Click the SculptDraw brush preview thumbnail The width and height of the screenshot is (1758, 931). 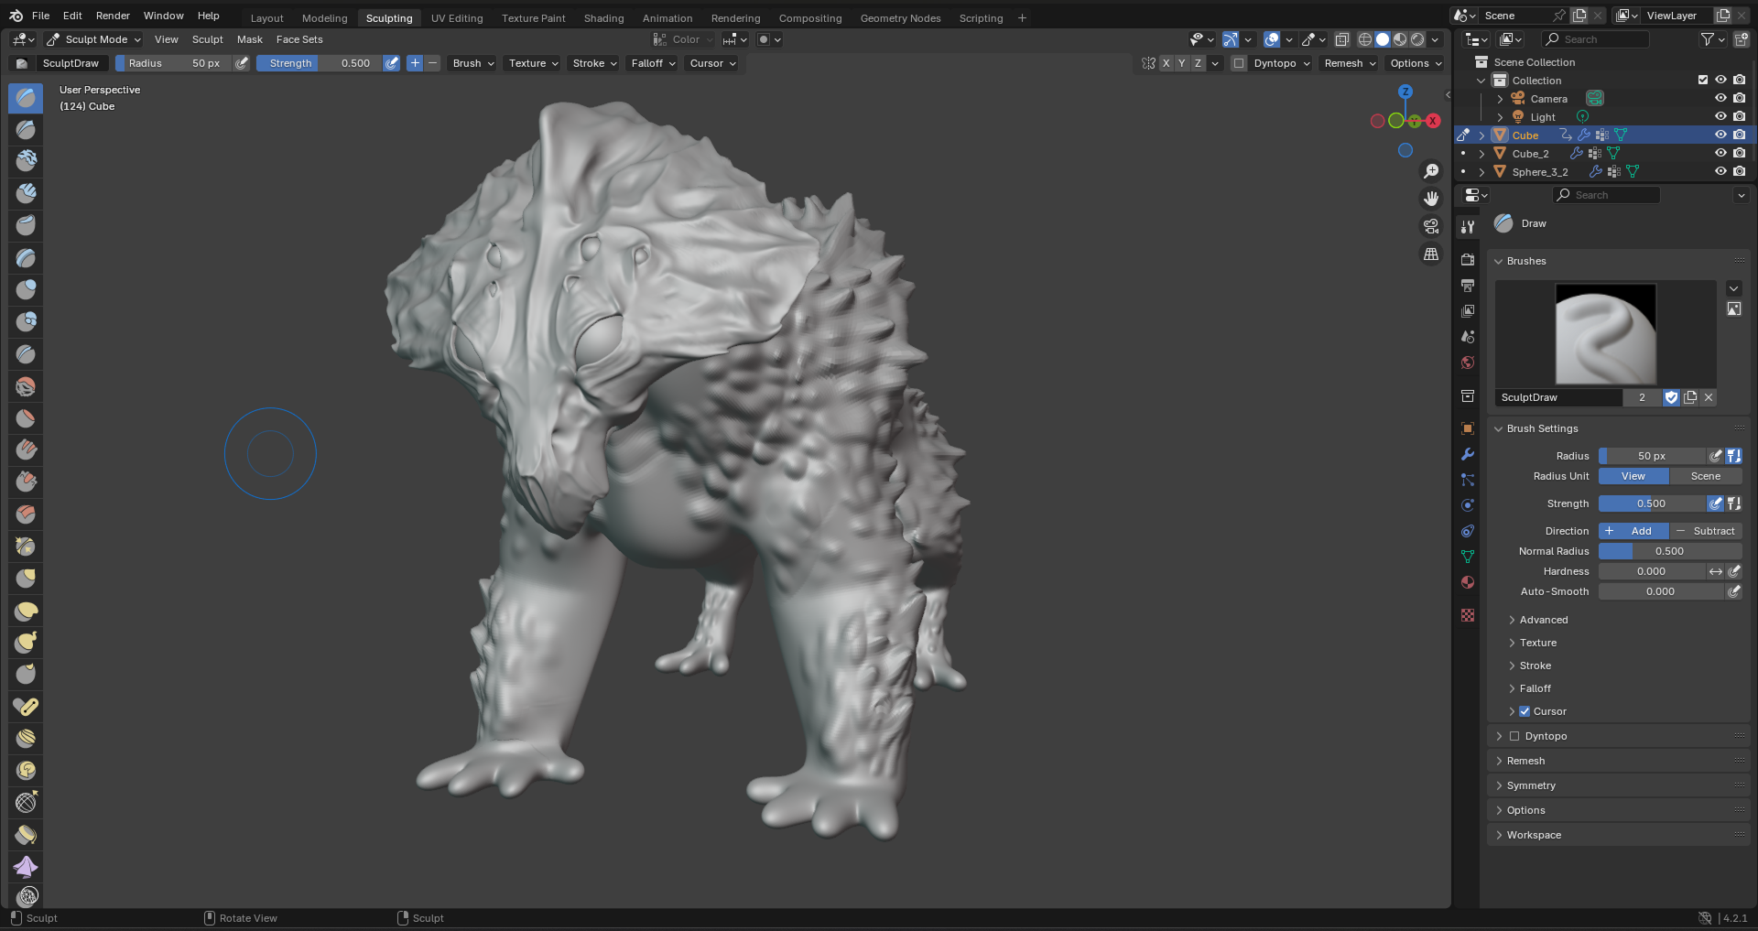click(x=1605, y=334)
